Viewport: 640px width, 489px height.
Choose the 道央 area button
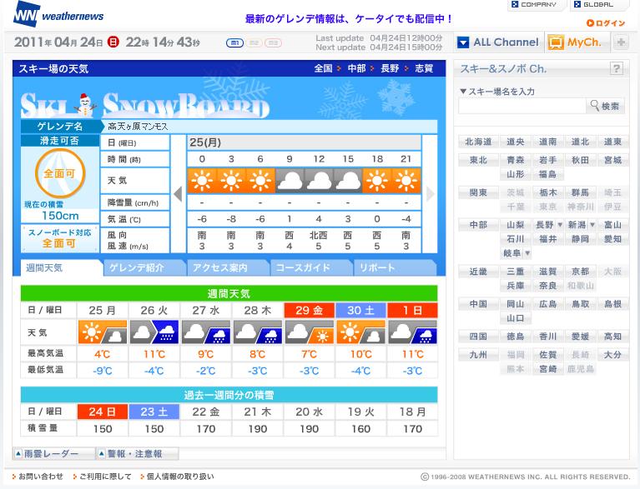[516, 142]
